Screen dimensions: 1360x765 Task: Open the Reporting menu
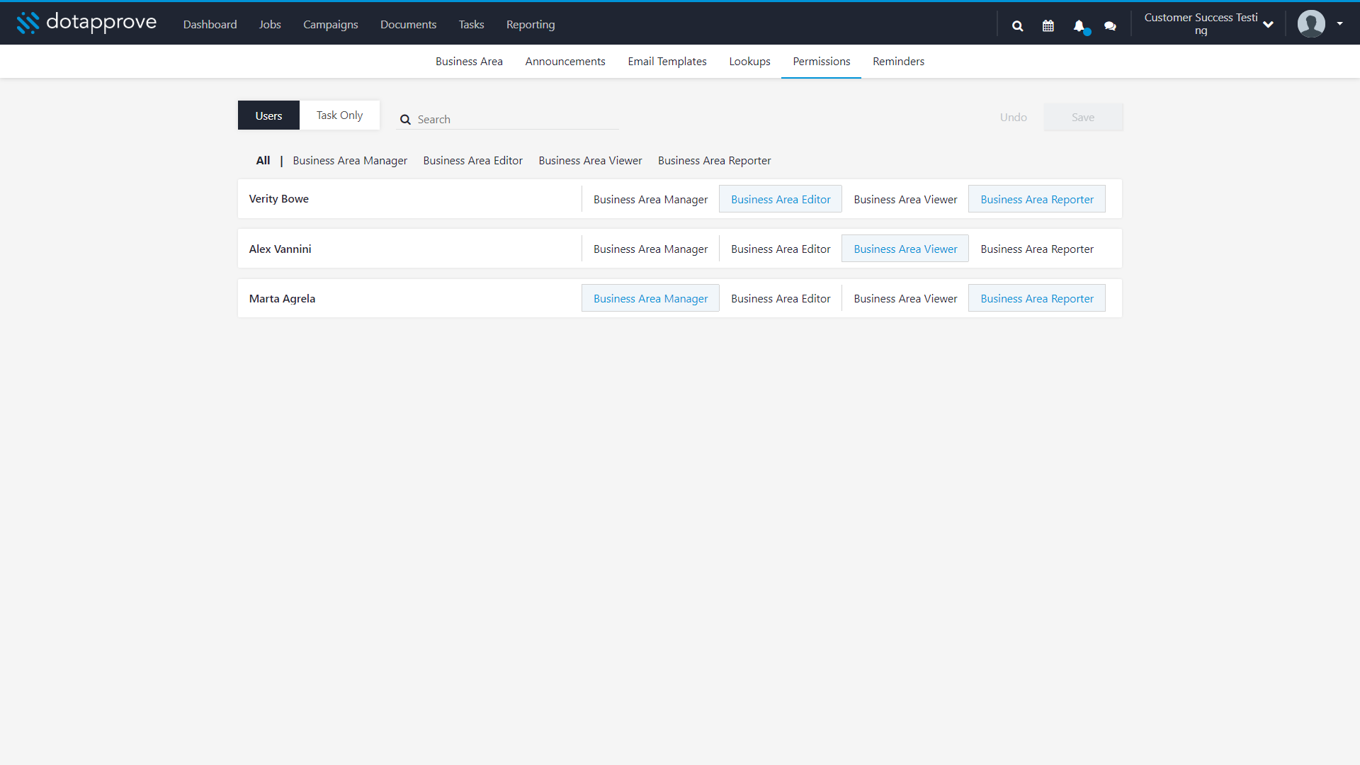[x=531, y=24]
